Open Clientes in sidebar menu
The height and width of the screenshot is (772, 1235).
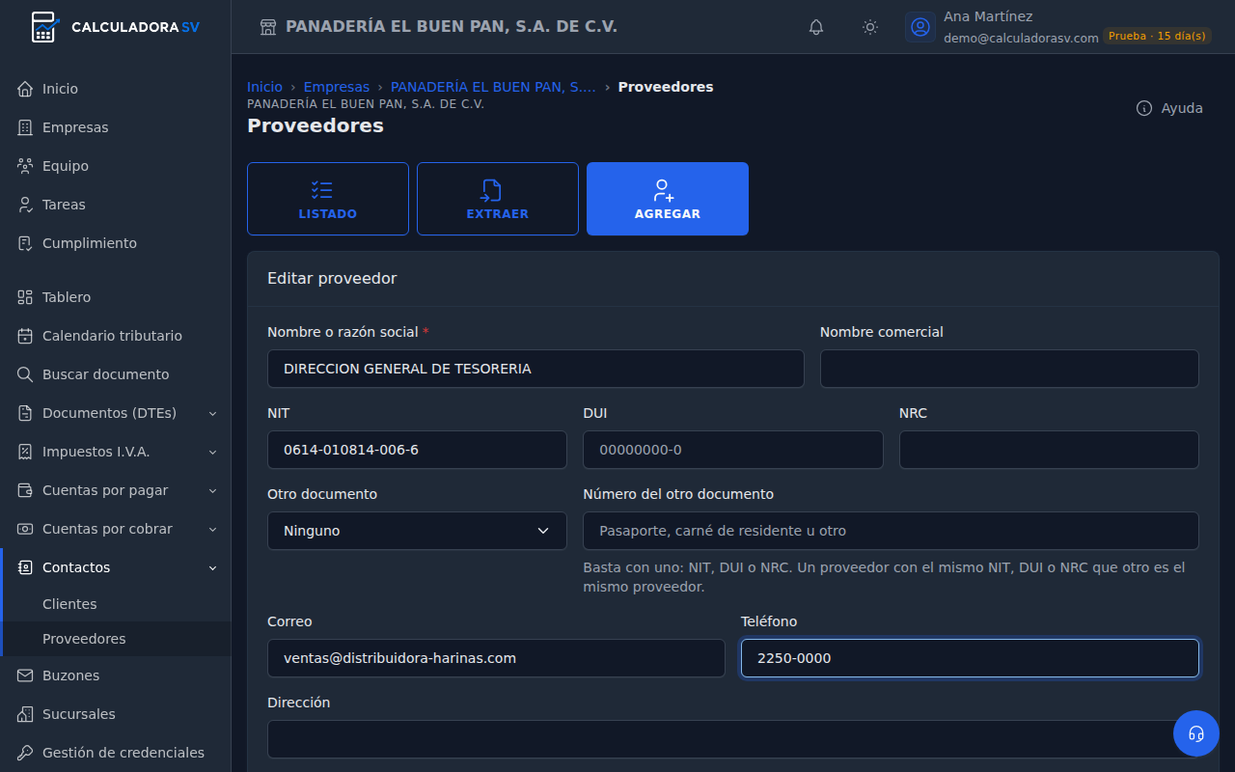coord(69,604)
